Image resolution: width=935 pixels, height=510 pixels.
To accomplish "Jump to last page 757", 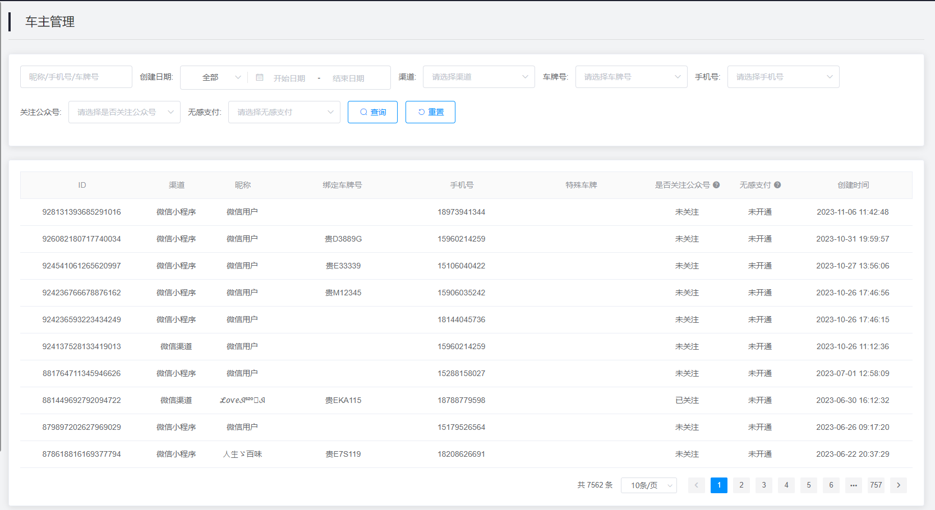I will 876,485.
